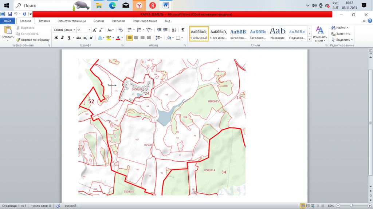The image size is (373, 209).
Task: Toggle italic formatting (К)
Action: (63, 38)
